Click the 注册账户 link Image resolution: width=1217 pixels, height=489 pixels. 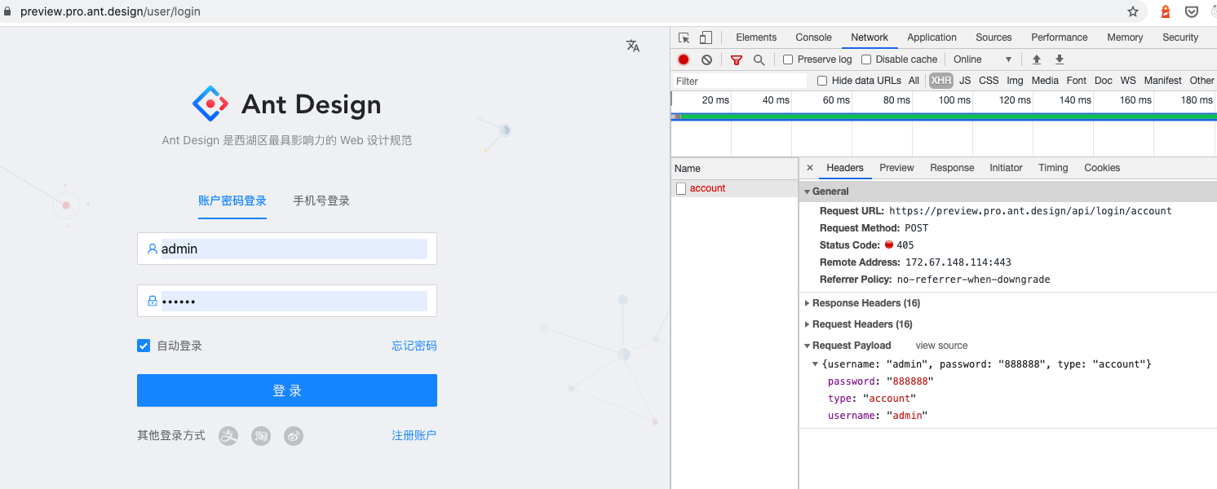(x=414, y=436)
